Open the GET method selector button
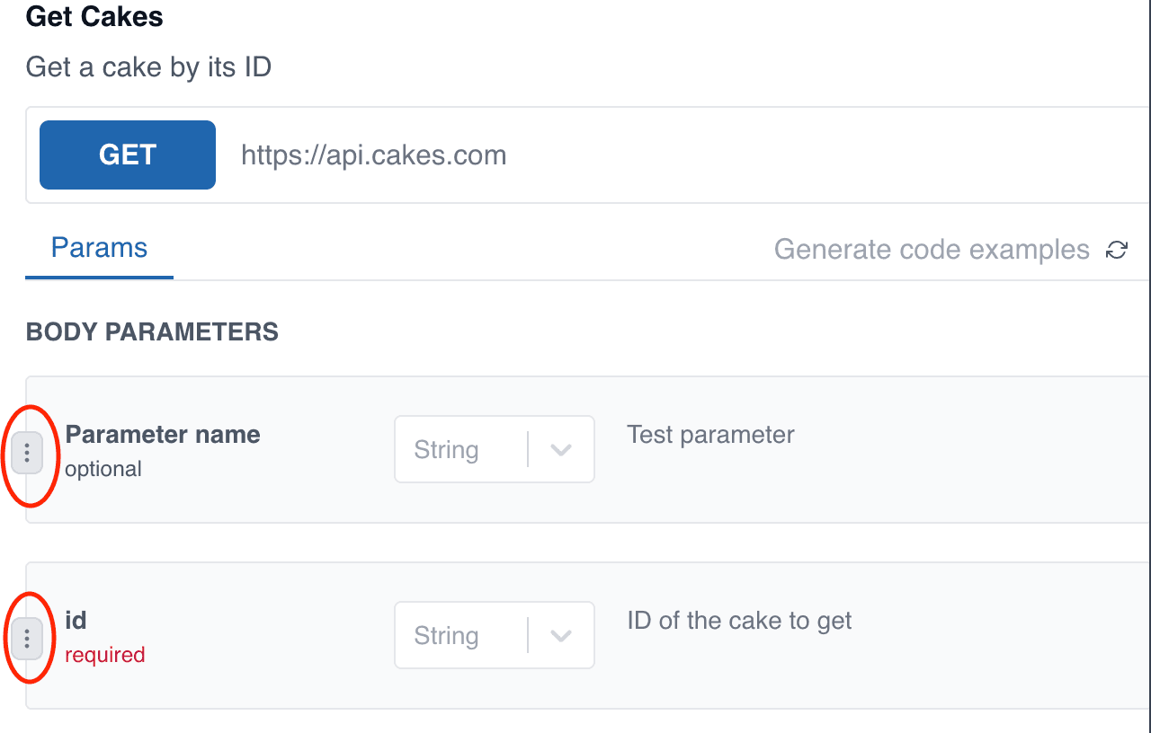The height and width of the screenshot is (733, 1151). 128,155
